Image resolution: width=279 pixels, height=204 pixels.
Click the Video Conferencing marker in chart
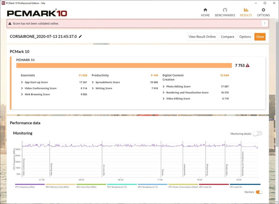24,167
